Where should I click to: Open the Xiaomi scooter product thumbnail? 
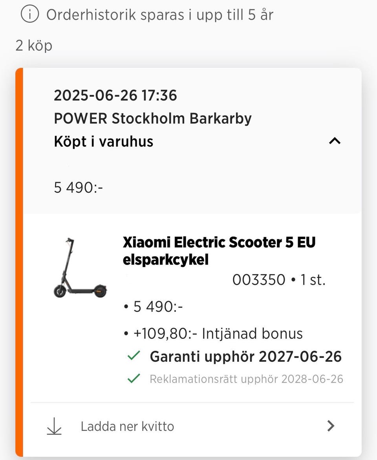point(80,267)
